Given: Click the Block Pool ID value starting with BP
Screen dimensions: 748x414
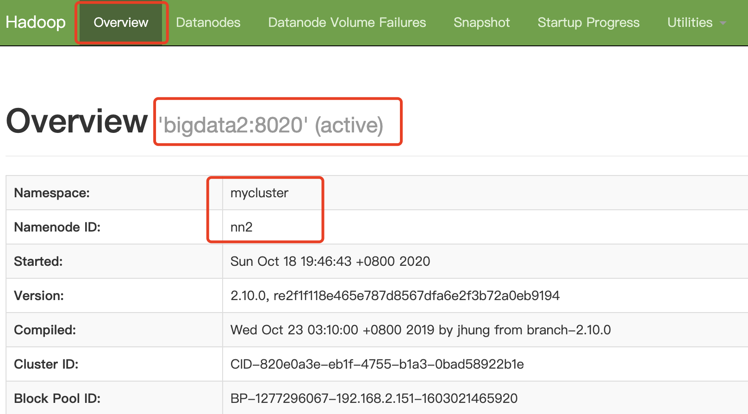Looking at the screenshot, I should [x=374, y=398].
